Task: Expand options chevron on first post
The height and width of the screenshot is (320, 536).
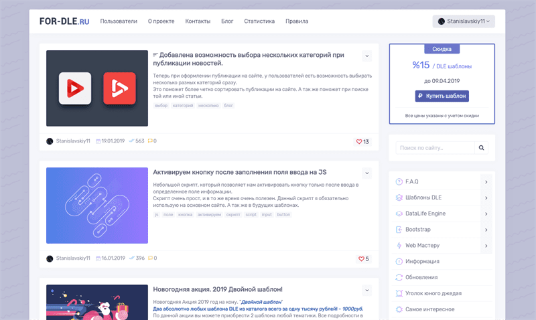Action: tap(366, 56)
